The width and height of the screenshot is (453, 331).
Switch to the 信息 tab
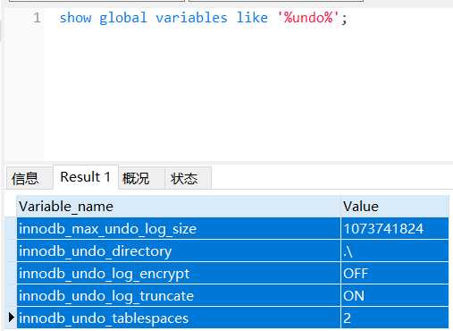pyautogui.click(x=29, y=178)
